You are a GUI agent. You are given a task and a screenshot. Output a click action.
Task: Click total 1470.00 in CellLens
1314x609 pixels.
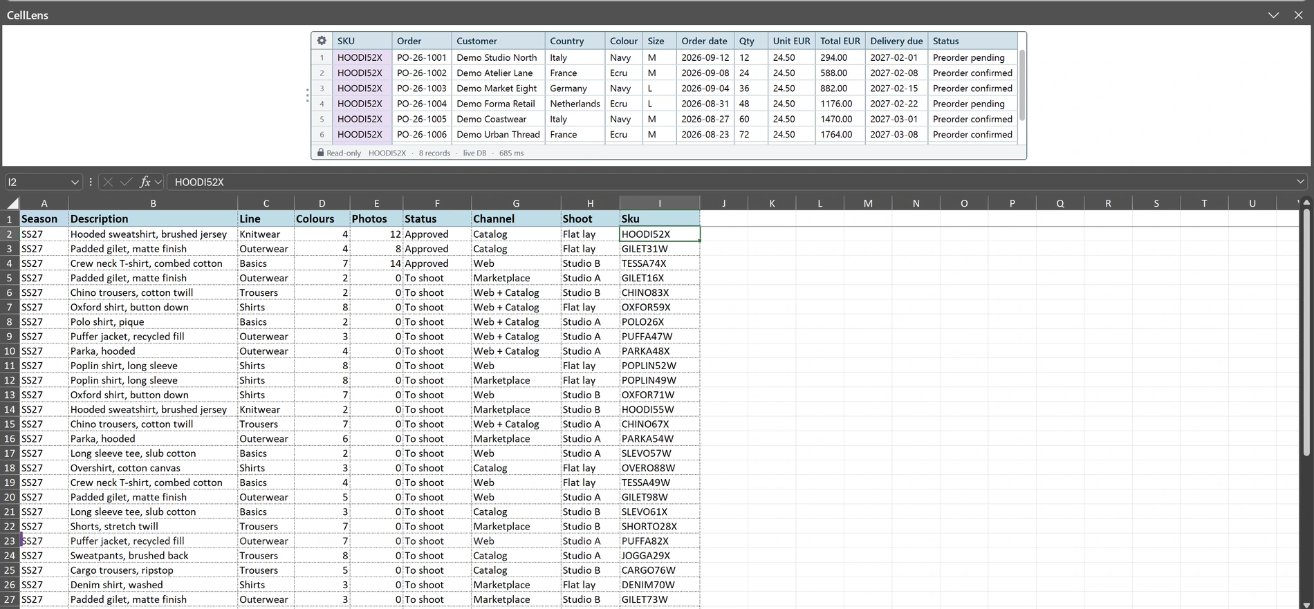(x=840, y=119)
